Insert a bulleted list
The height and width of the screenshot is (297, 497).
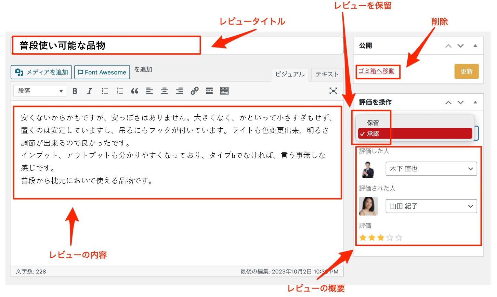105,91
